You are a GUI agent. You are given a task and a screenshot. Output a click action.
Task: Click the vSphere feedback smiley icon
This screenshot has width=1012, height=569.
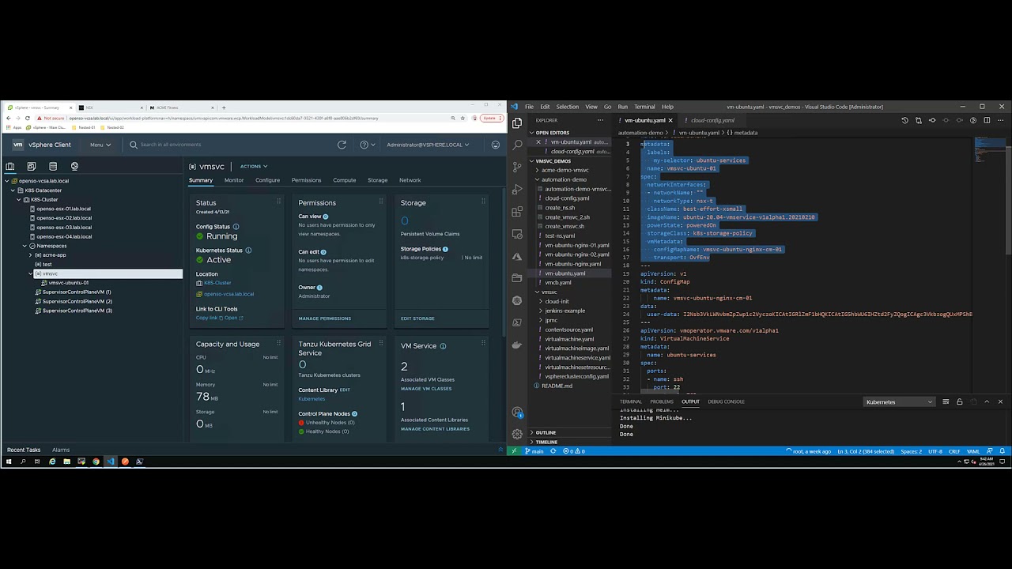(x=496, y=145)
